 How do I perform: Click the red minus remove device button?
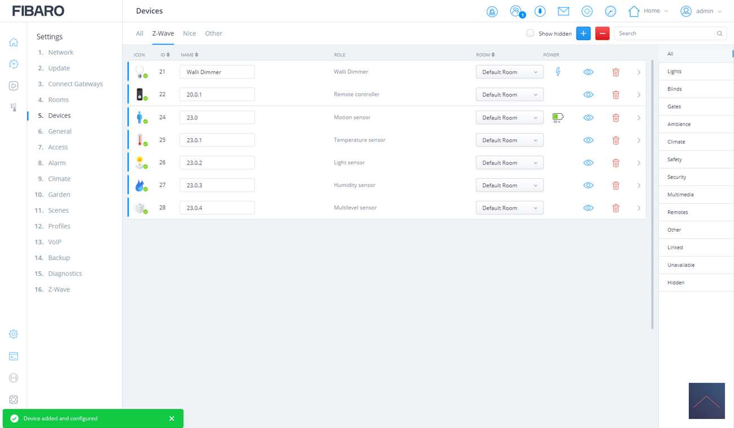click(602, 33)
